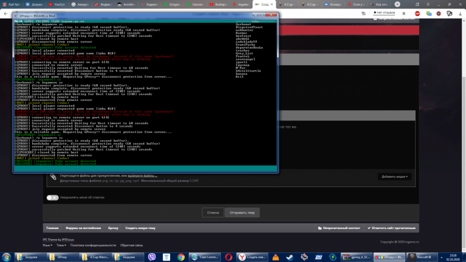466x262 pixels.
Task: Switch to Warcraft III in the taskbar
Action: (422, 257)
